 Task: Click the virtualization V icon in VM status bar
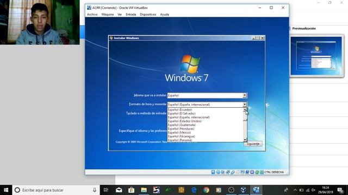(x=252, y=172)
